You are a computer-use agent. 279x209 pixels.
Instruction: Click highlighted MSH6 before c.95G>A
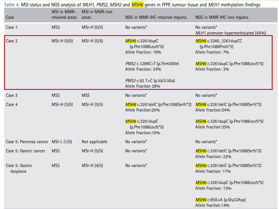(201, 199)
